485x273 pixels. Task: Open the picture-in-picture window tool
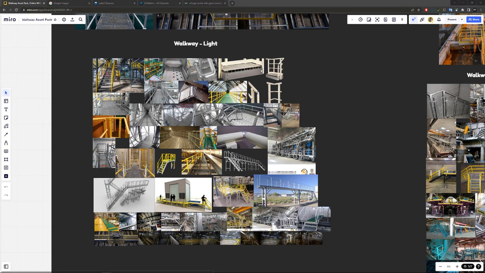369,20
